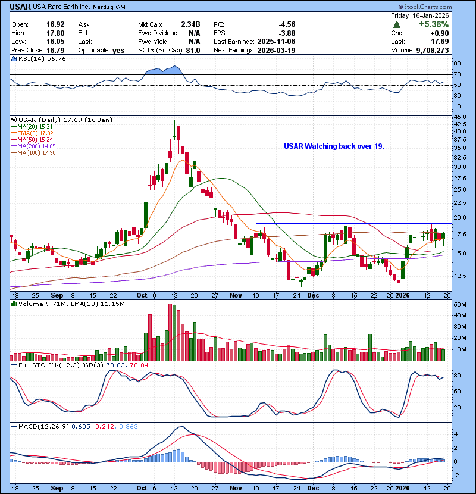Click the company name USA Rare Earth Inc.
Viewport: 476px width, 494px height.
pos(61,7)
